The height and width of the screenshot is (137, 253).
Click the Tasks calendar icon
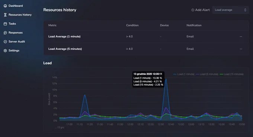coord(5,24)
